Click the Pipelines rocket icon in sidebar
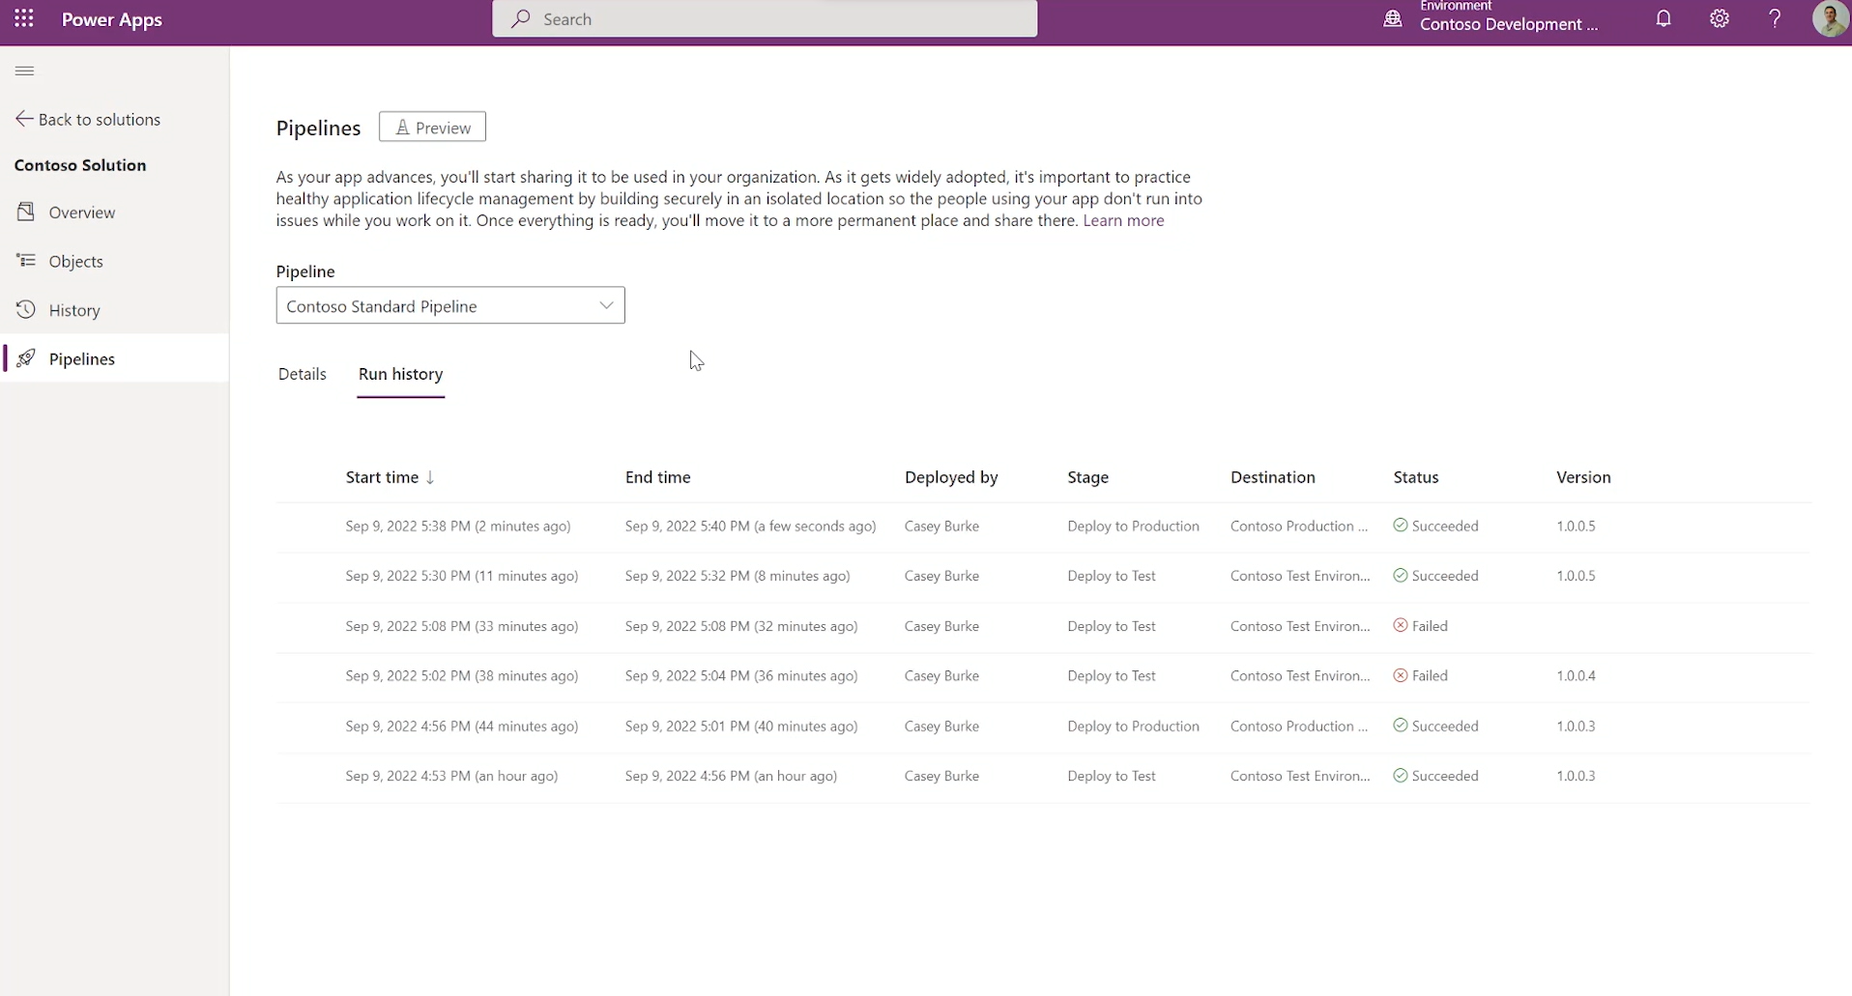Viewport: 1852px width, 996px height. [26, 358]
